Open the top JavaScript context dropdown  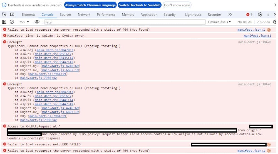[x=24, y=22]
